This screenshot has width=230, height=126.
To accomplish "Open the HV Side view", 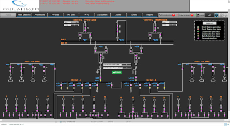I will click(x=55, y=15).
